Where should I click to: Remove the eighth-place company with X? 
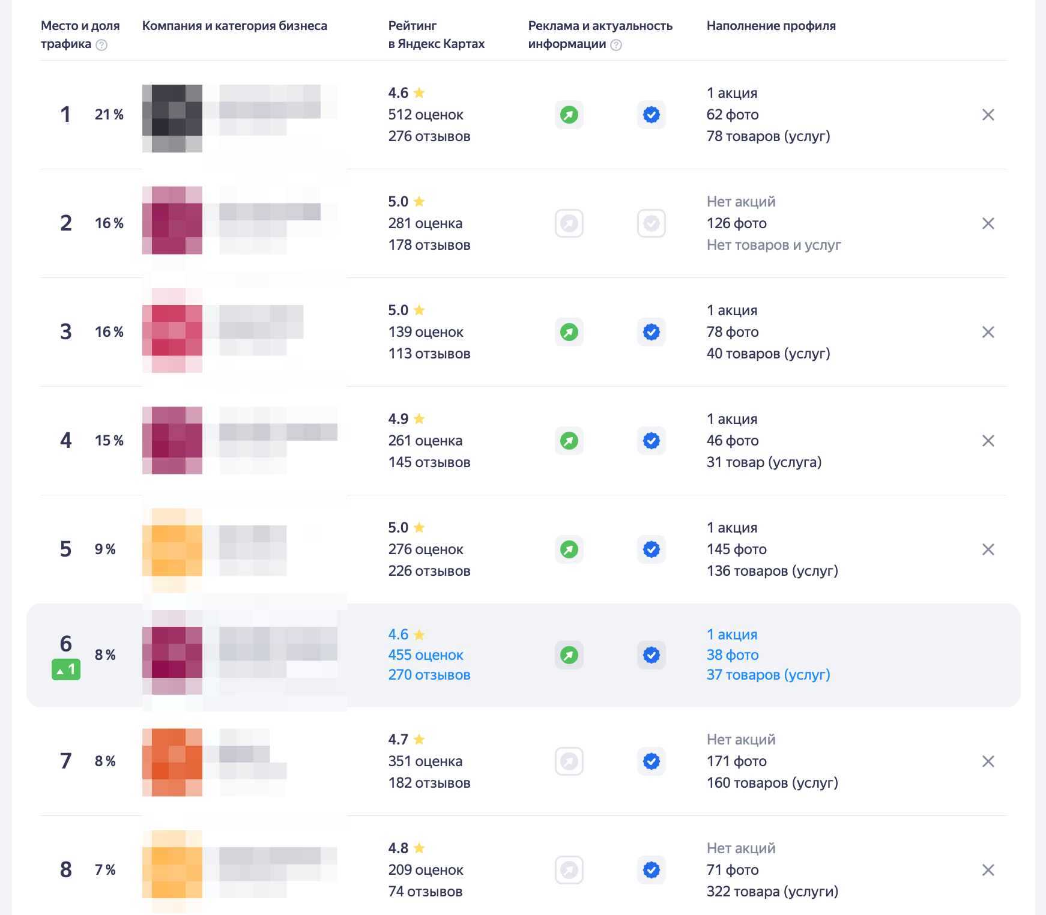tap(988, 870)
